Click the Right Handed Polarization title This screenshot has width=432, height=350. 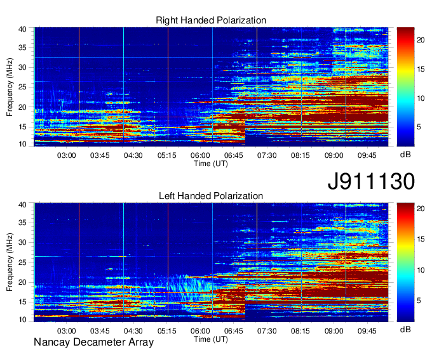click(x=211, y=20)
